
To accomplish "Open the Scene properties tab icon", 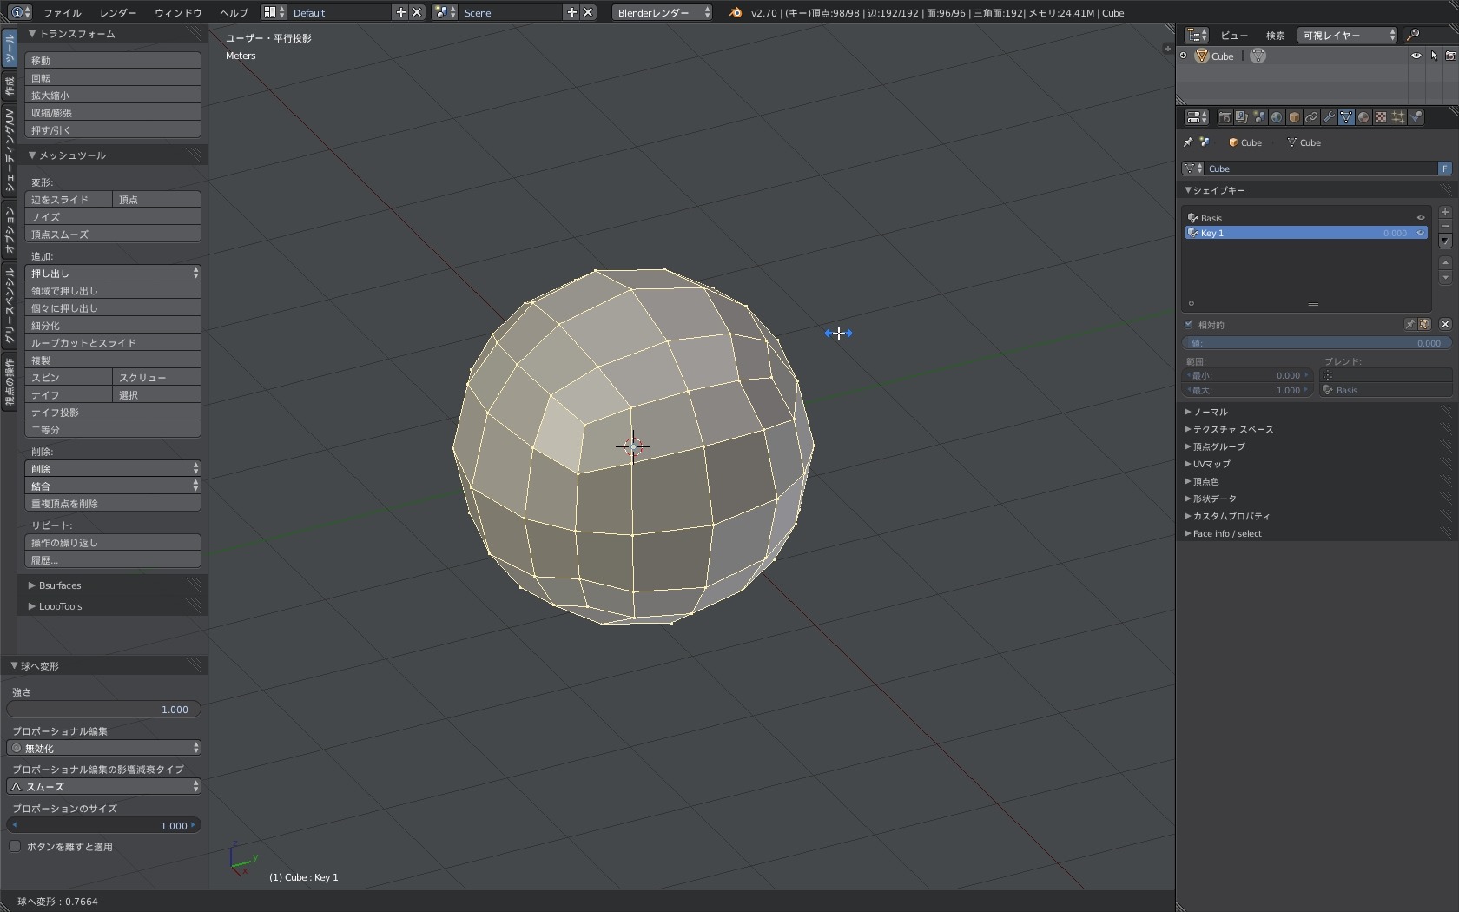I will (x=1259, y=117).
